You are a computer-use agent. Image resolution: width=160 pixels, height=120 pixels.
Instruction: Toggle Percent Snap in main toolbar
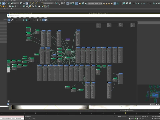(x=36, y=3)
